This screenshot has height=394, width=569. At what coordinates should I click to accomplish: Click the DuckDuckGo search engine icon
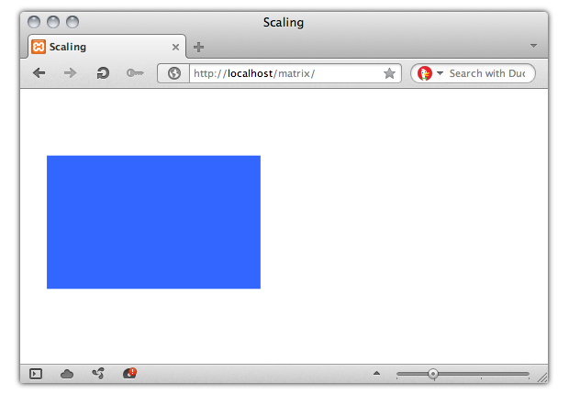(425, 73)
